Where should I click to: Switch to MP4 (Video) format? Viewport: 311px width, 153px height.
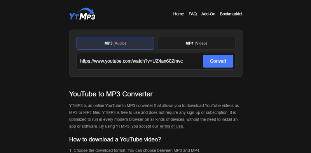(196, 43)
